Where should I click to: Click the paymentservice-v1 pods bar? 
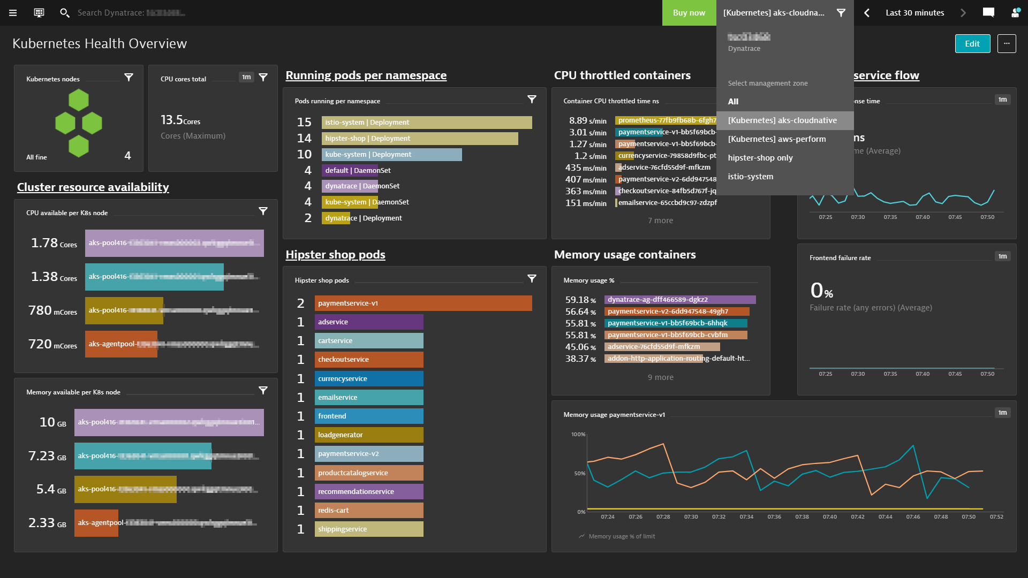point(424,303)
